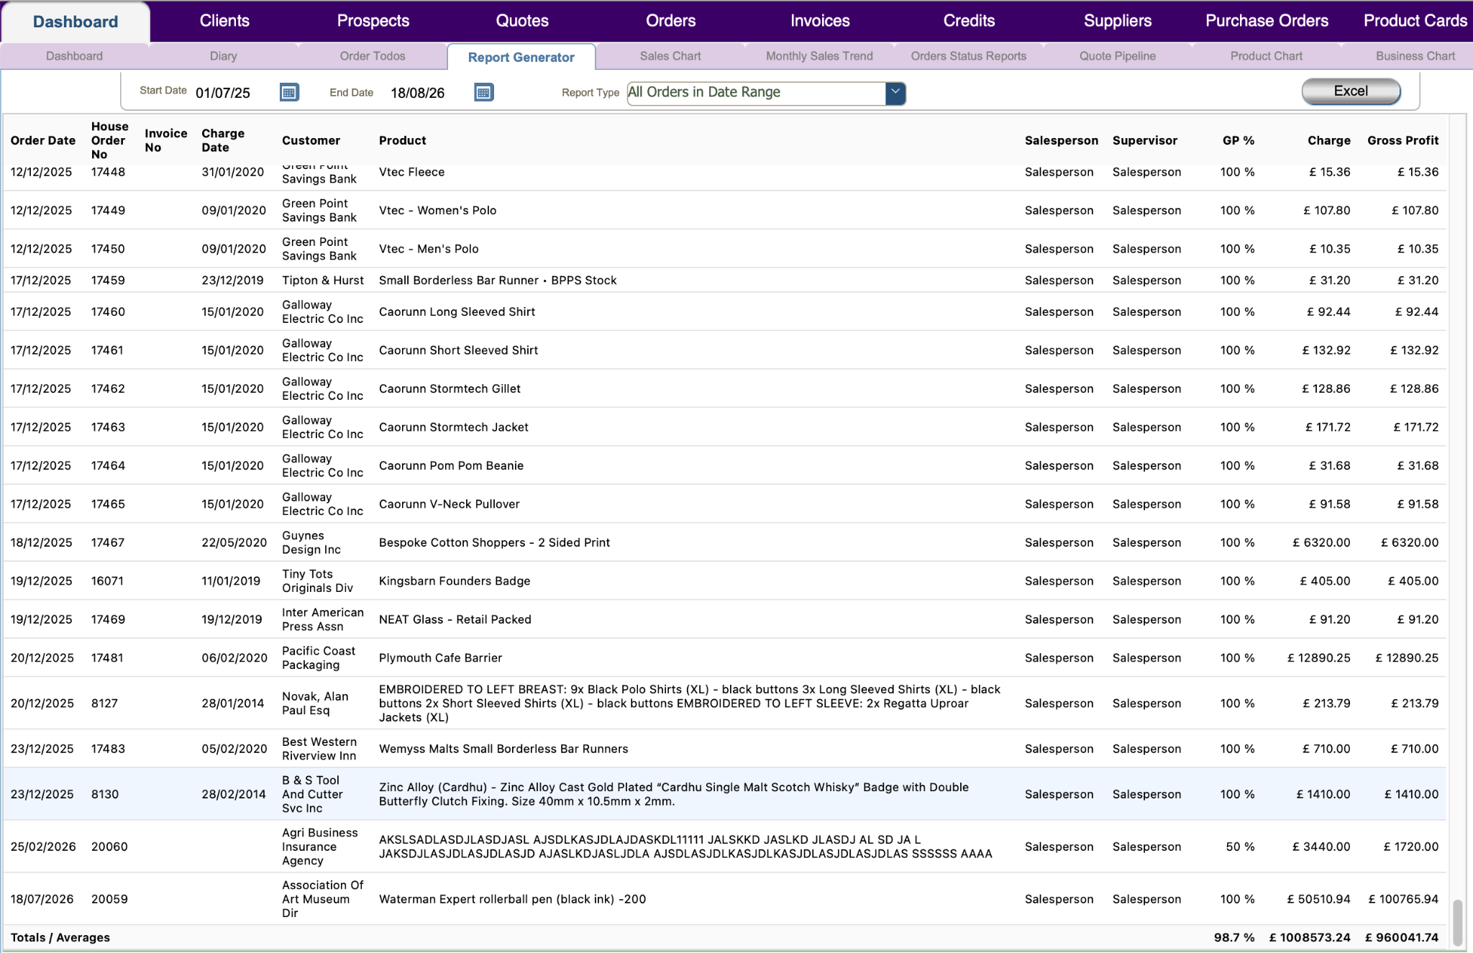Click the vertical scrollbar thumb of the report
Viewport: 1473px width, 953px height.
[x=1458, y=921]
